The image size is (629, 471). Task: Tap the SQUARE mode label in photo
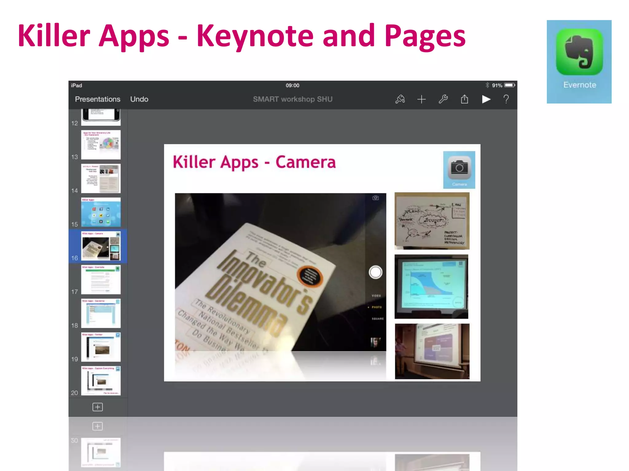pyautogui.click(x=378, y=319)
